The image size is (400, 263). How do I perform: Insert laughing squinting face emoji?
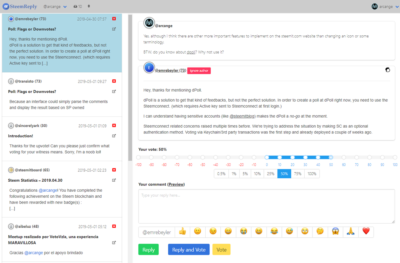coord(259,232)
